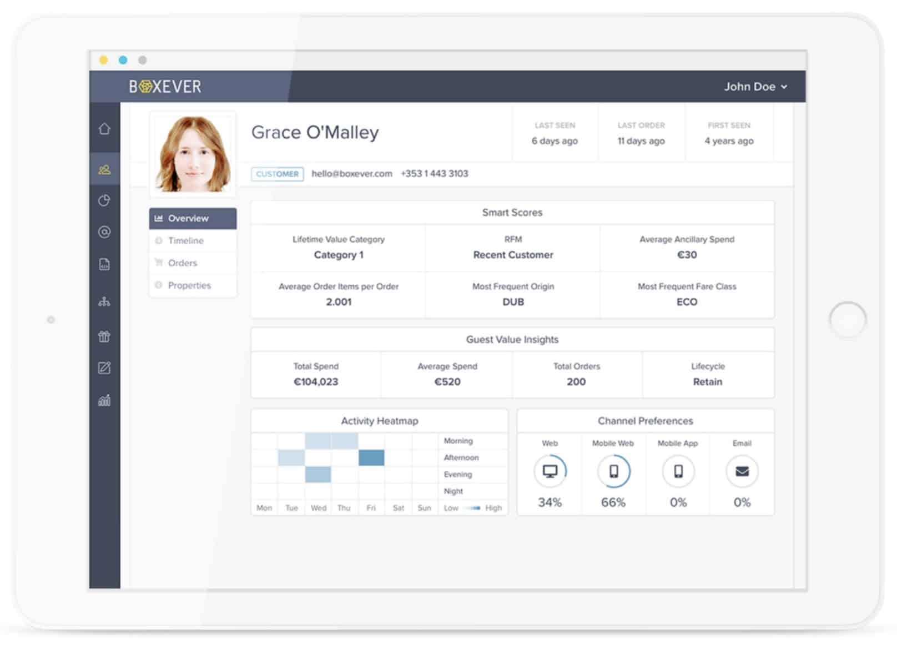Open the gift box icon in sidebar
The image size is (897, 645).
pos(104,336)
